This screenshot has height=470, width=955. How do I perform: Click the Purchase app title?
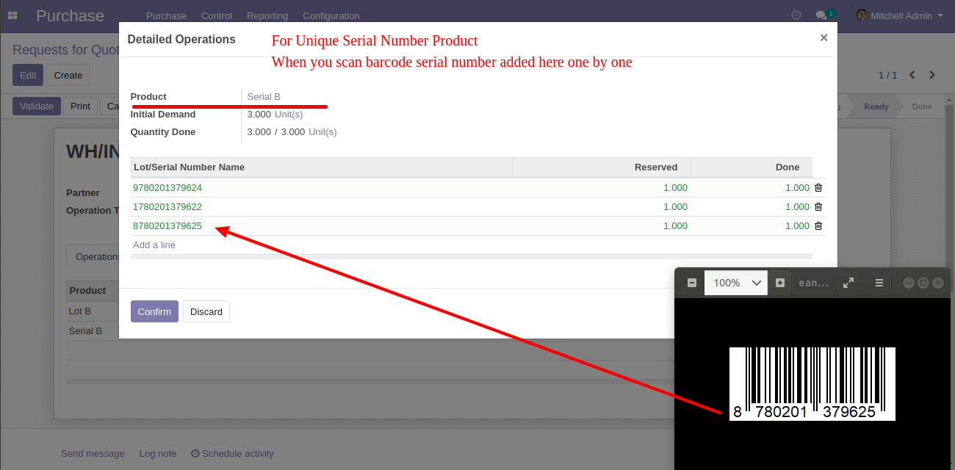tap(70, 15)
